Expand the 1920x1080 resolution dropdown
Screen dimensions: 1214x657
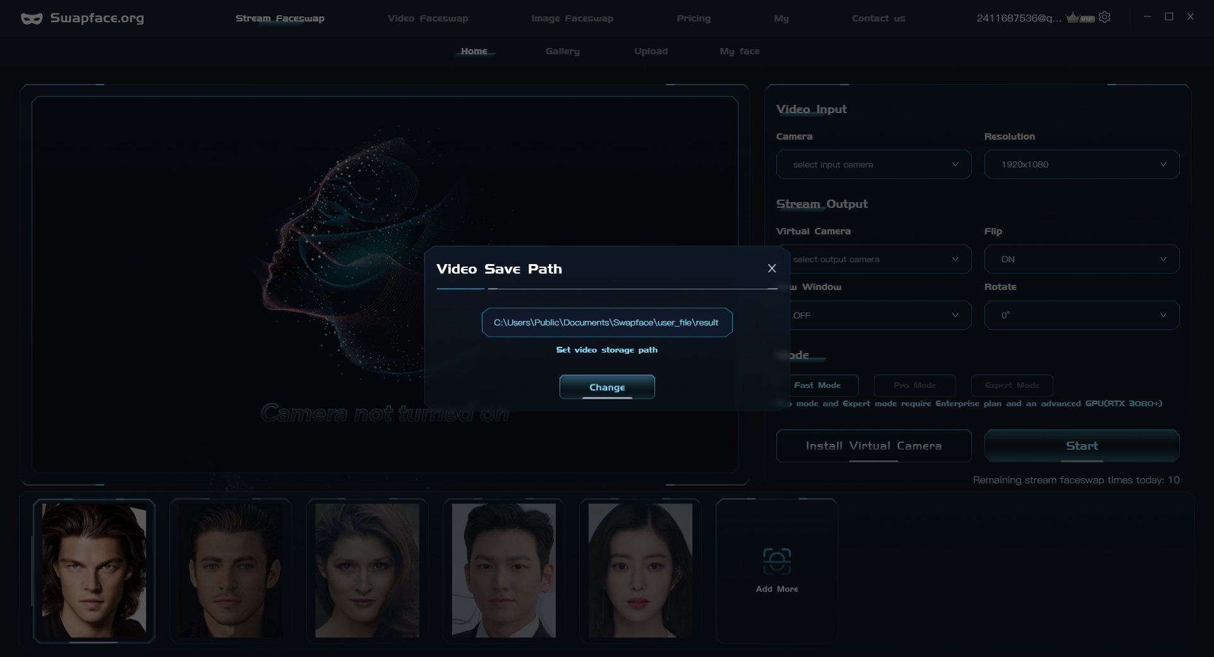click(x=1081, y=165)
